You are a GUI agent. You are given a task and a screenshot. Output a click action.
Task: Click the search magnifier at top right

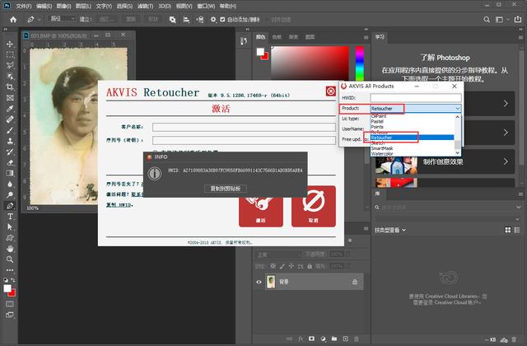pyautogui.click(x=487, y=20)
